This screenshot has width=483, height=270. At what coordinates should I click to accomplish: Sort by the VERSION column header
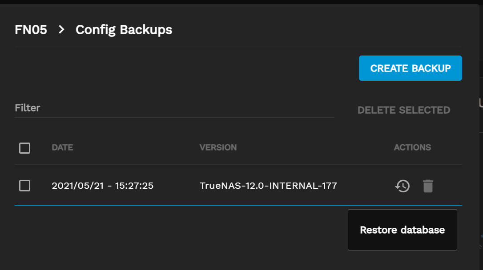218,147
